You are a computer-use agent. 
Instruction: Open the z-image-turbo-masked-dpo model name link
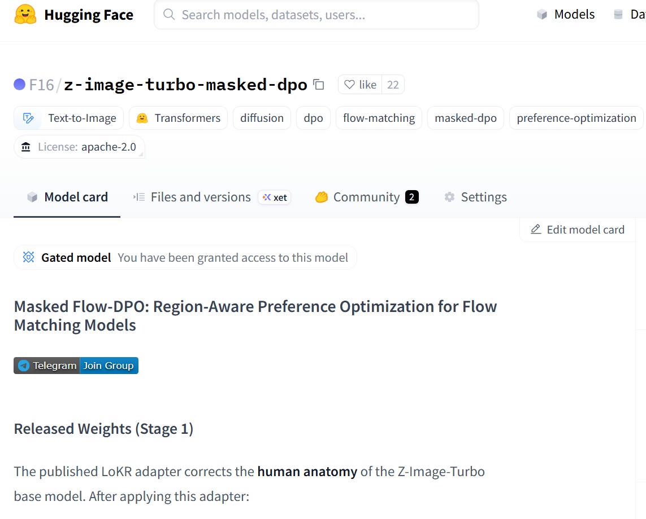(185, 85)
